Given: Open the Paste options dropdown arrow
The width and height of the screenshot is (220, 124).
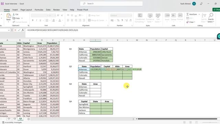Looking at the screenshot, I should tap(8, 22).
